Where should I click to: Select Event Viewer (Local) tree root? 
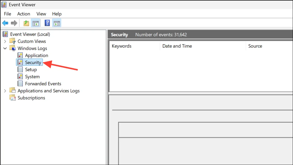coord(30,34)
